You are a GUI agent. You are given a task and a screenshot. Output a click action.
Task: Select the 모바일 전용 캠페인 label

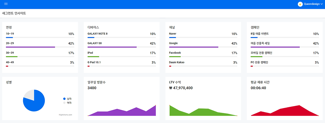pyautogui.click(x=261, y=53)
